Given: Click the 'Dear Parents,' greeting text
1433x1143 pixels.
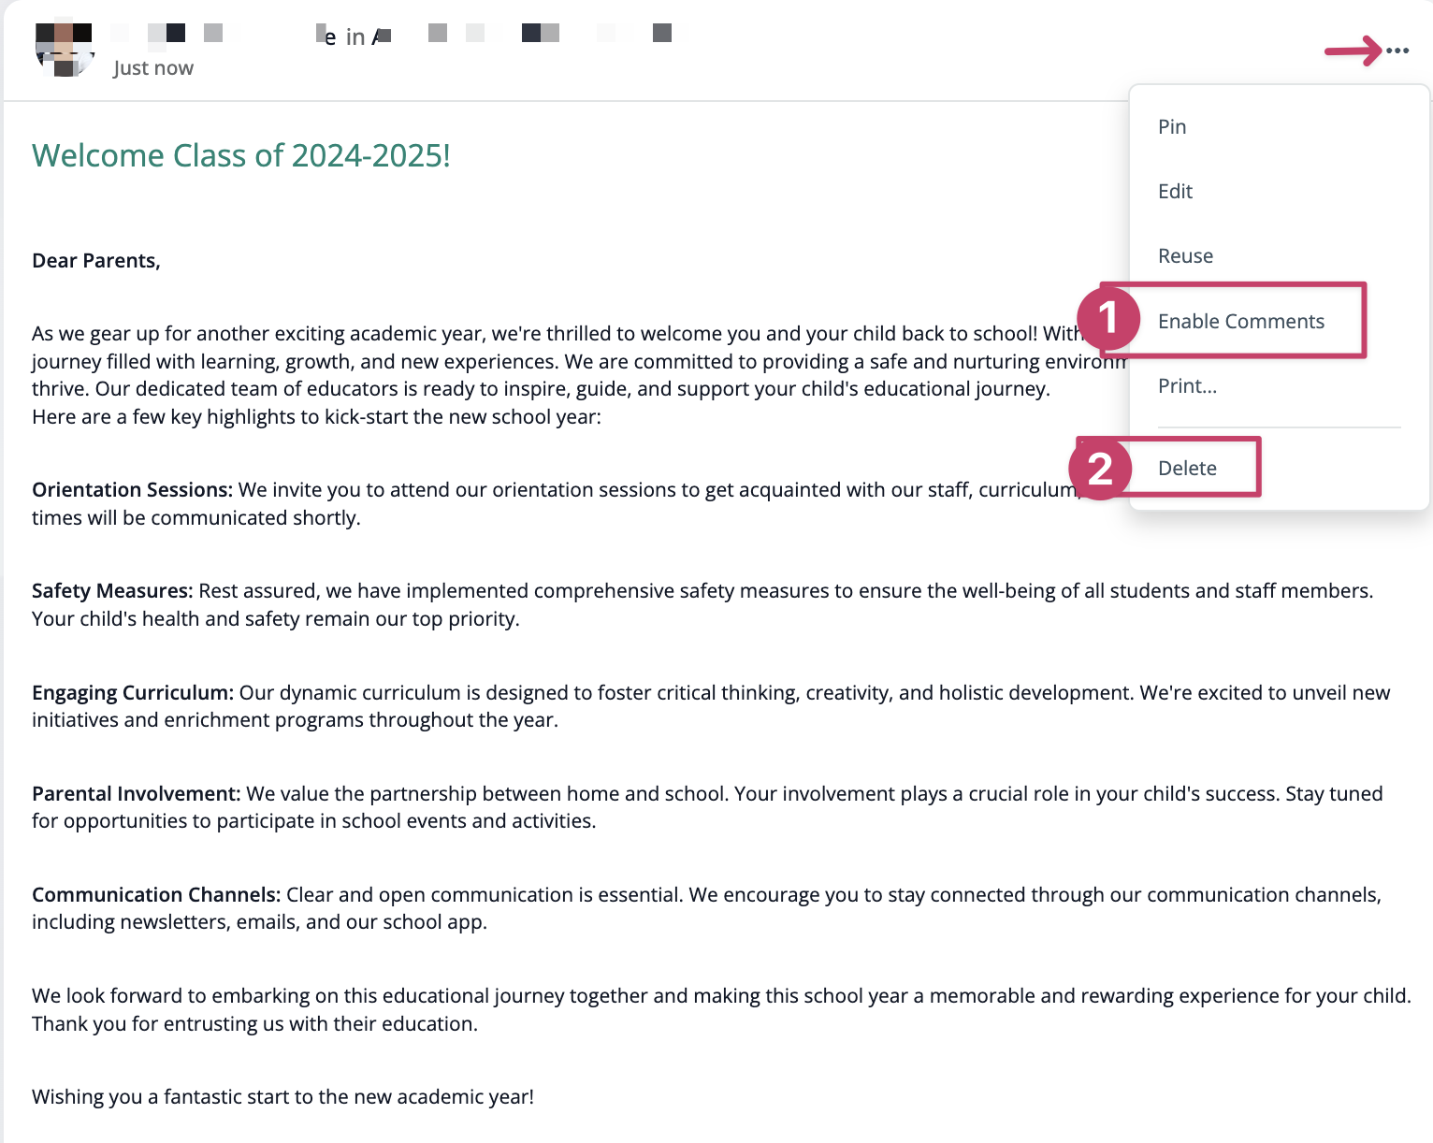Looking at the screenshot, I should (x=96, y=261).
